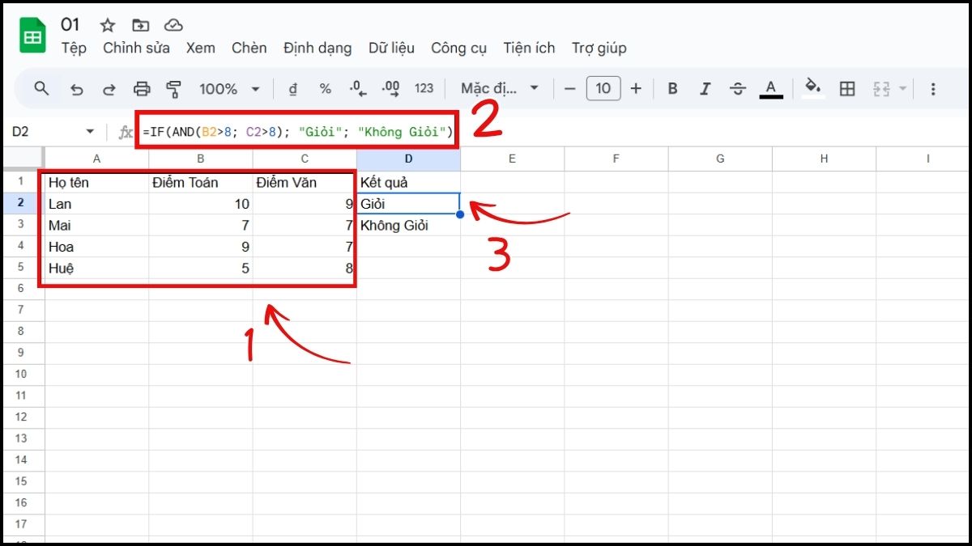
Task: Select row 6 header
Action: (x=22, y=289)
